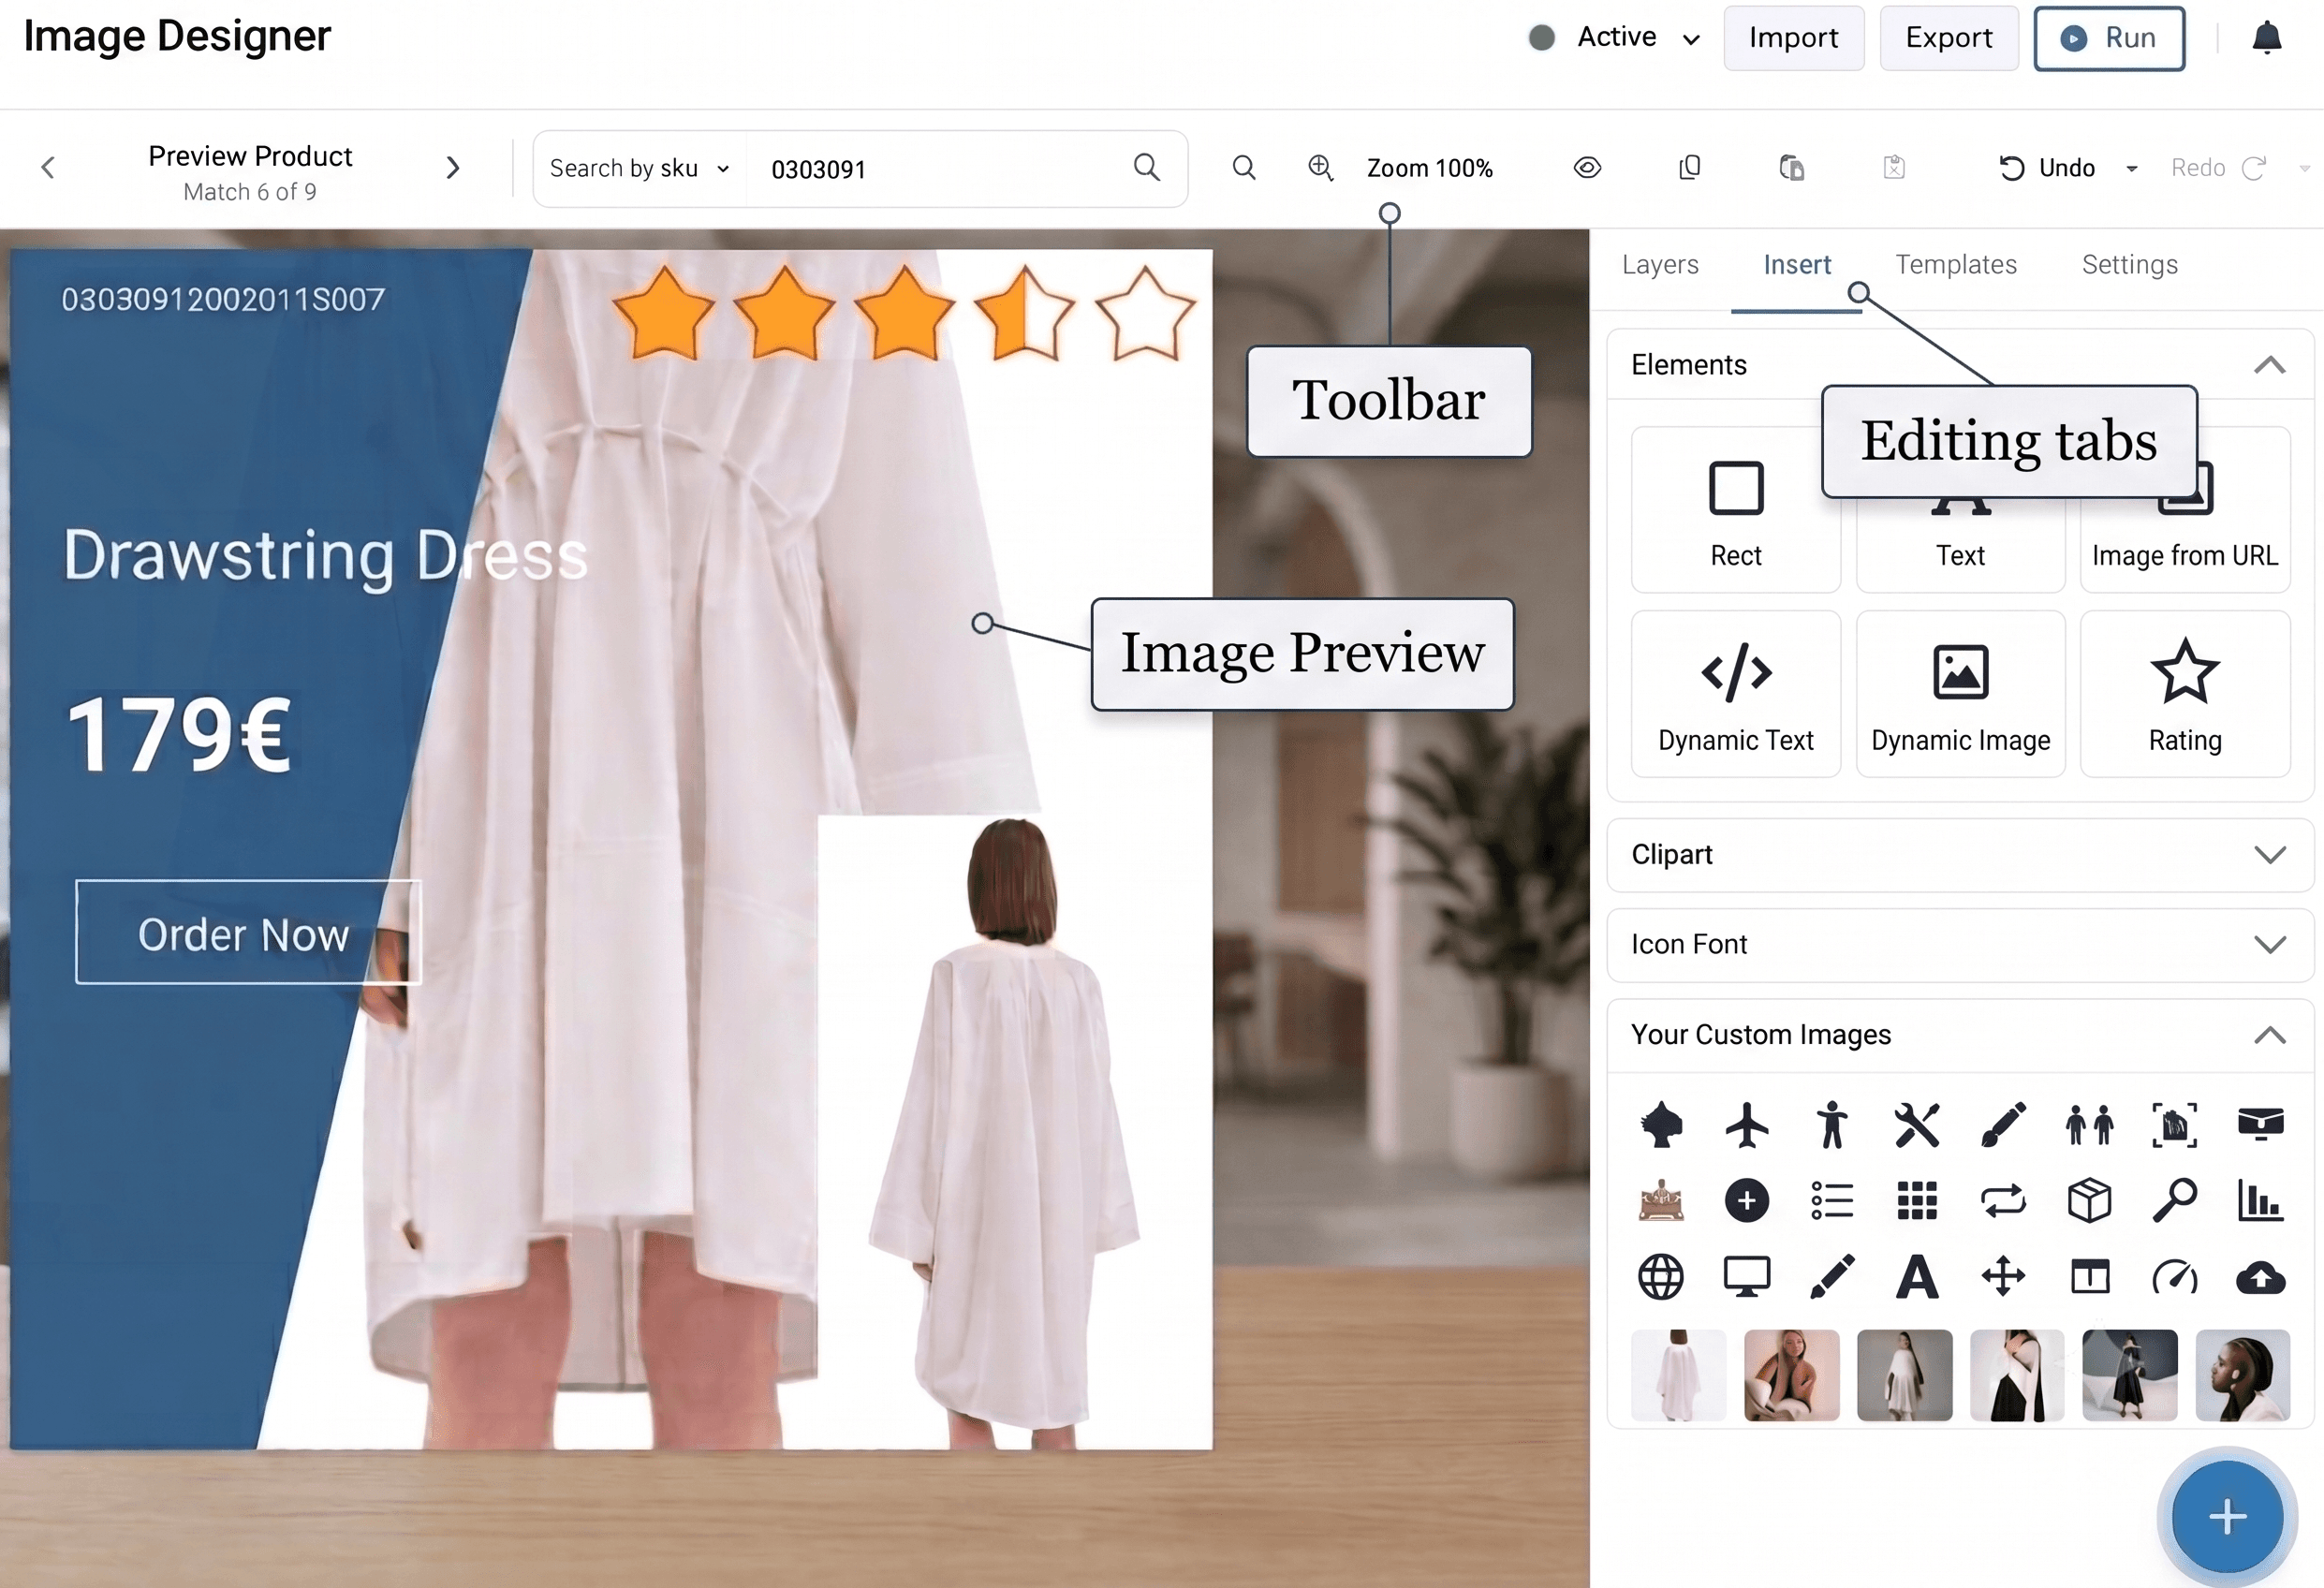Toggle the eye preview icon in toolbar

[x=1587, y=168]
